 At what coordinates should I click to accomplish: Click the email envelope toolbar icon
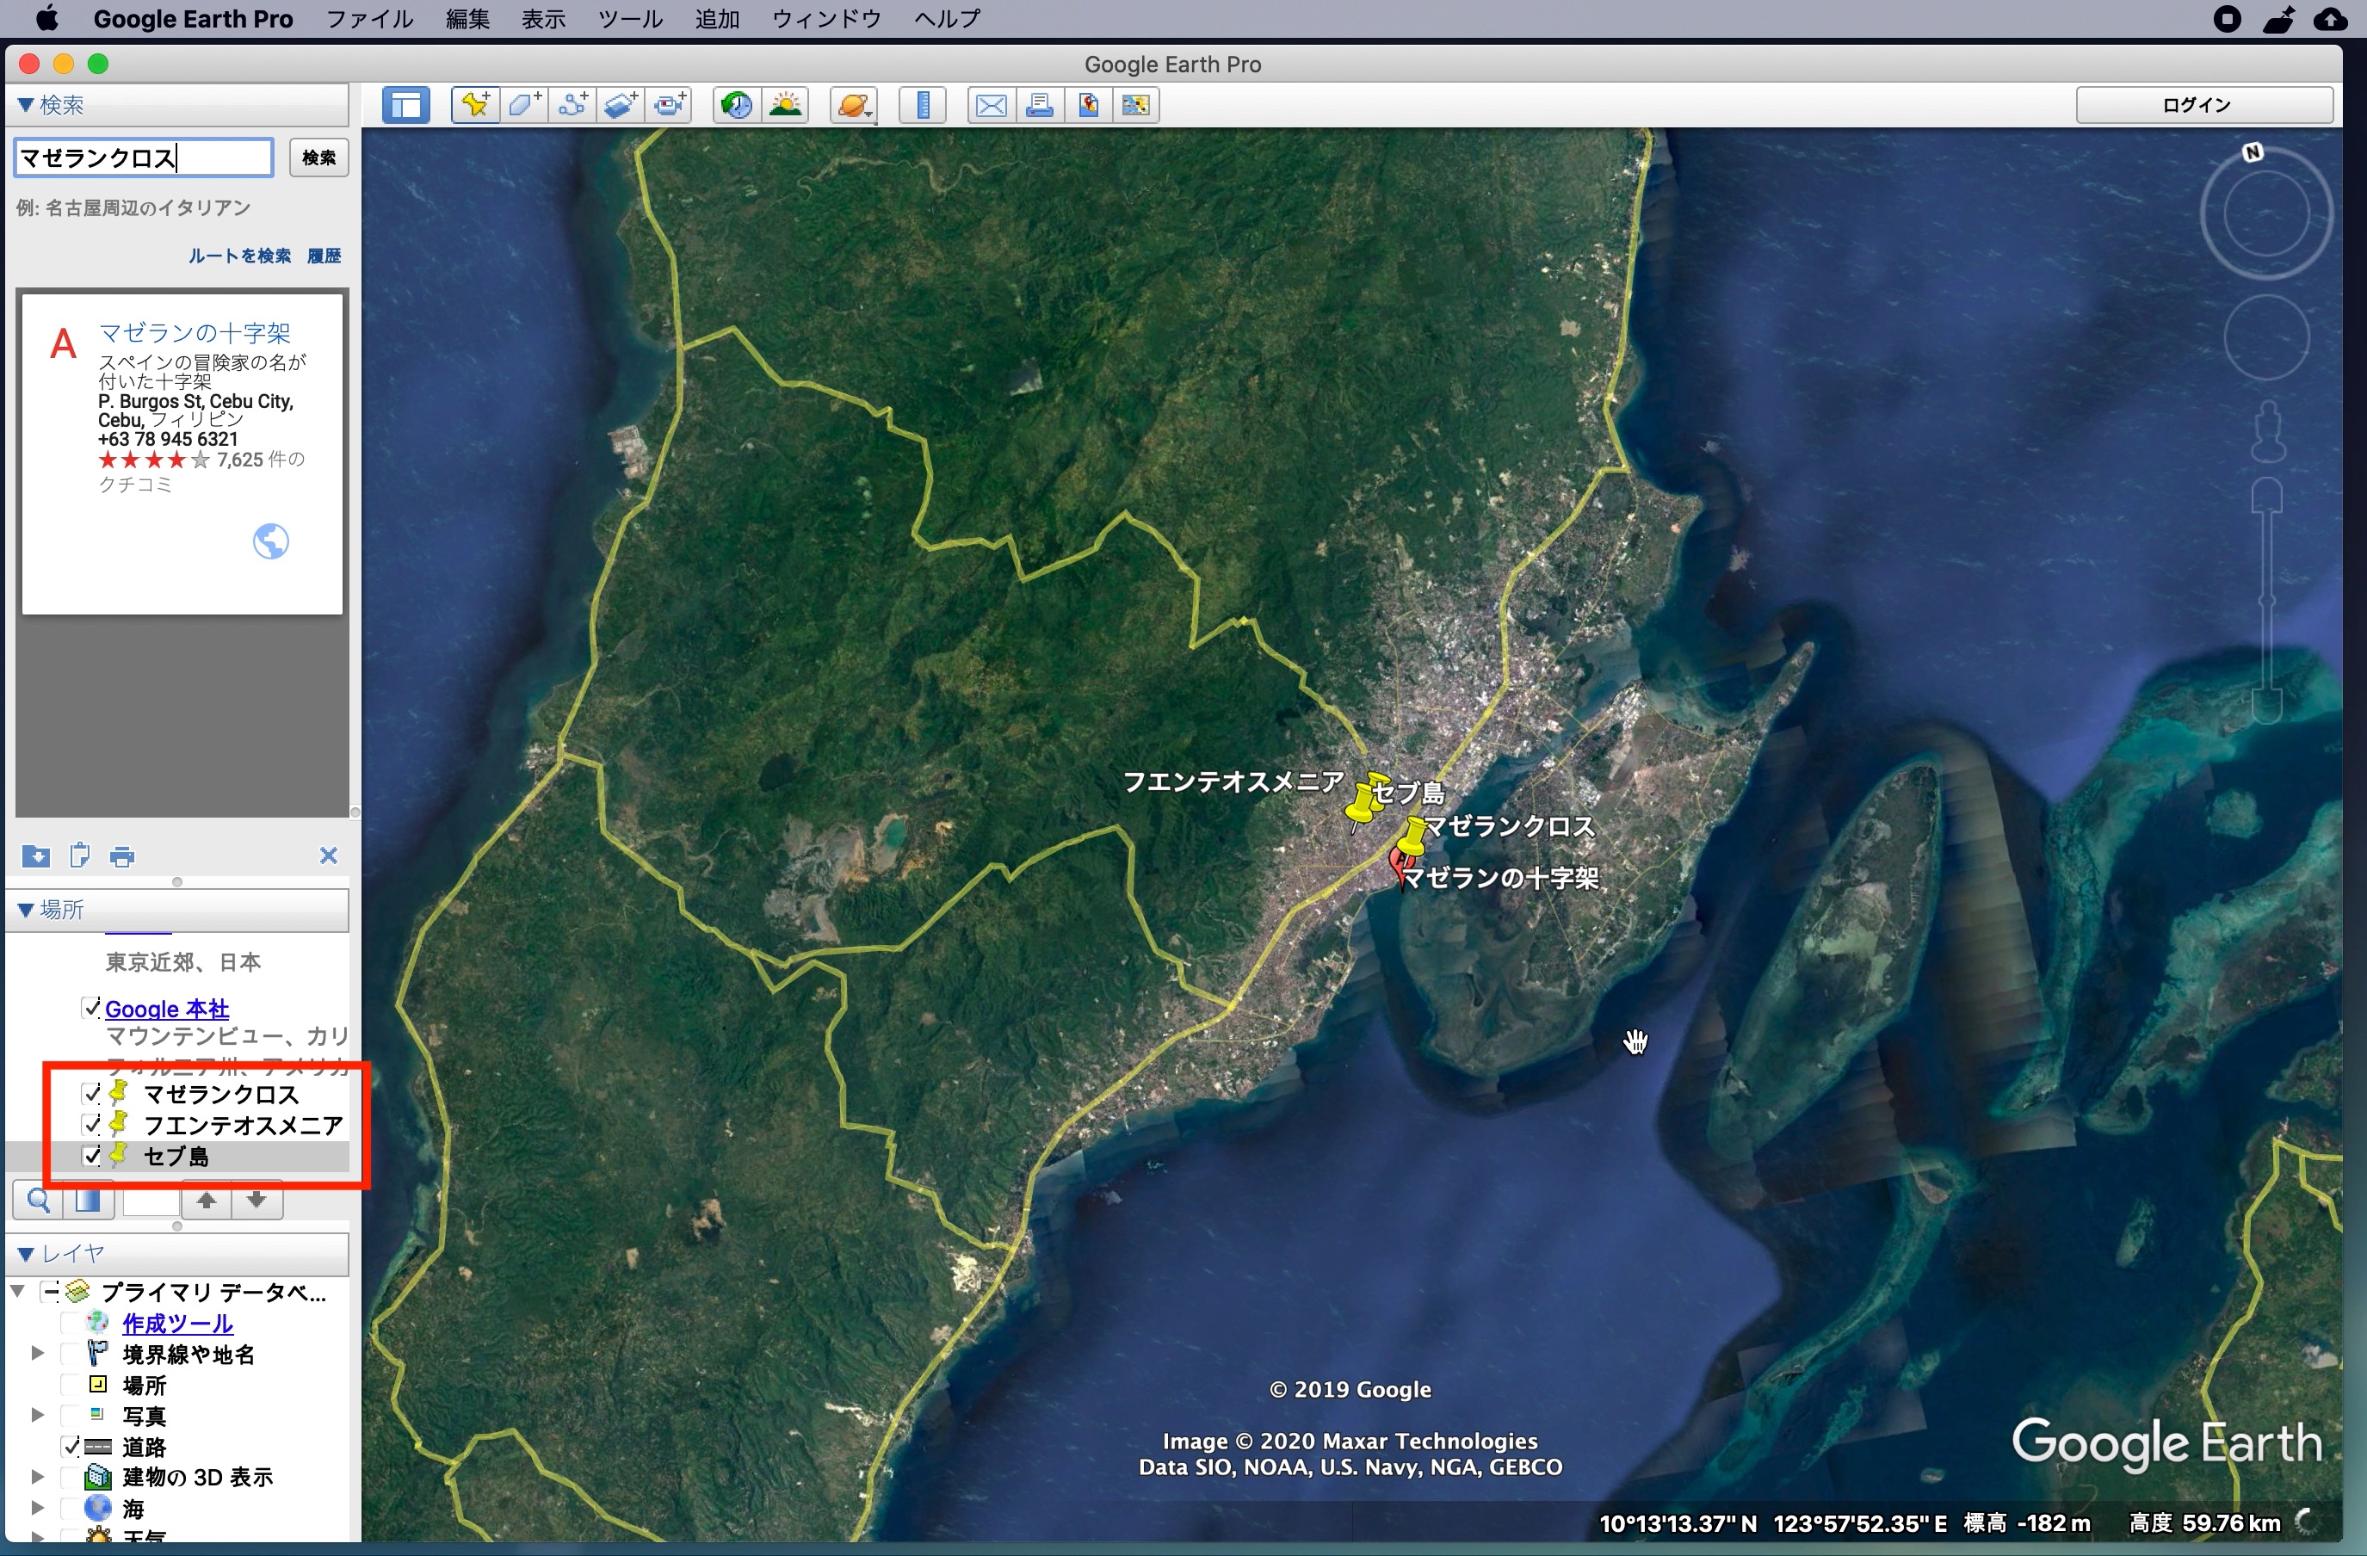click(x=991, y=104)
